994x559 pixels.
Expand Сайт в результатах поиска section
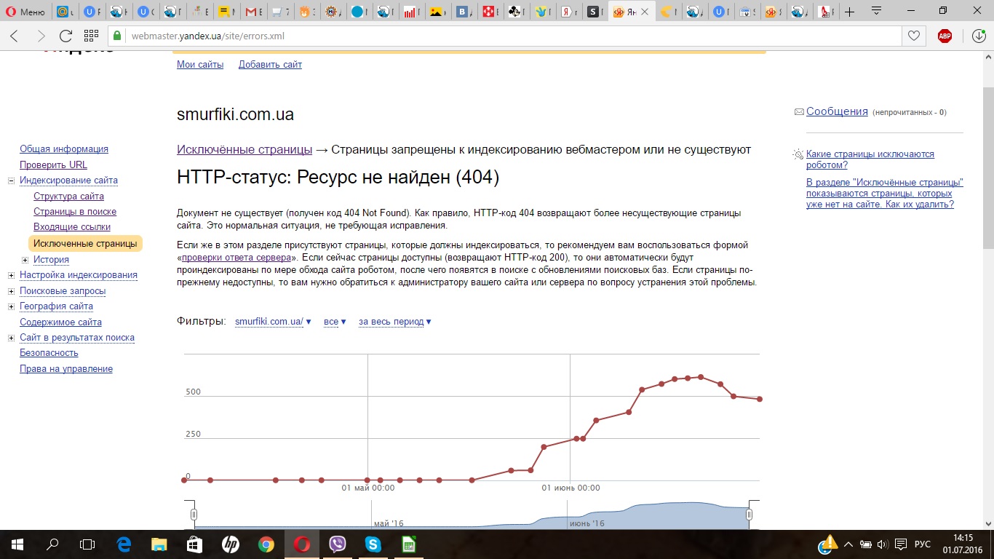coord(11,338)
